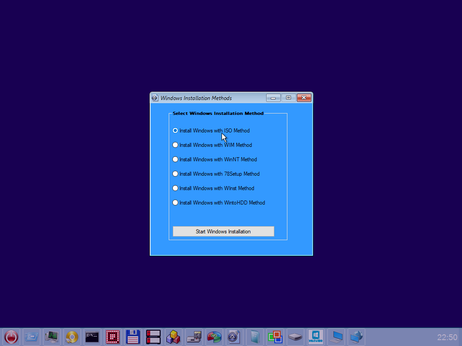Open the document with triangle logo icon
The height and width of the screenshot is (346, 462).
point(234,337)
